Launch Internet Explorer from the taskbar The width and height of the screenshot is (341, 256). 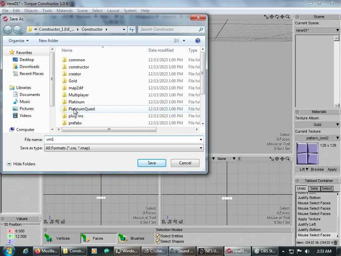(26, 251)
